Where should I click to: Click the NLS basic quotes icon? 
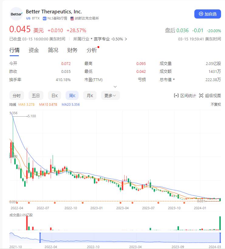click(x=45, y=18)
